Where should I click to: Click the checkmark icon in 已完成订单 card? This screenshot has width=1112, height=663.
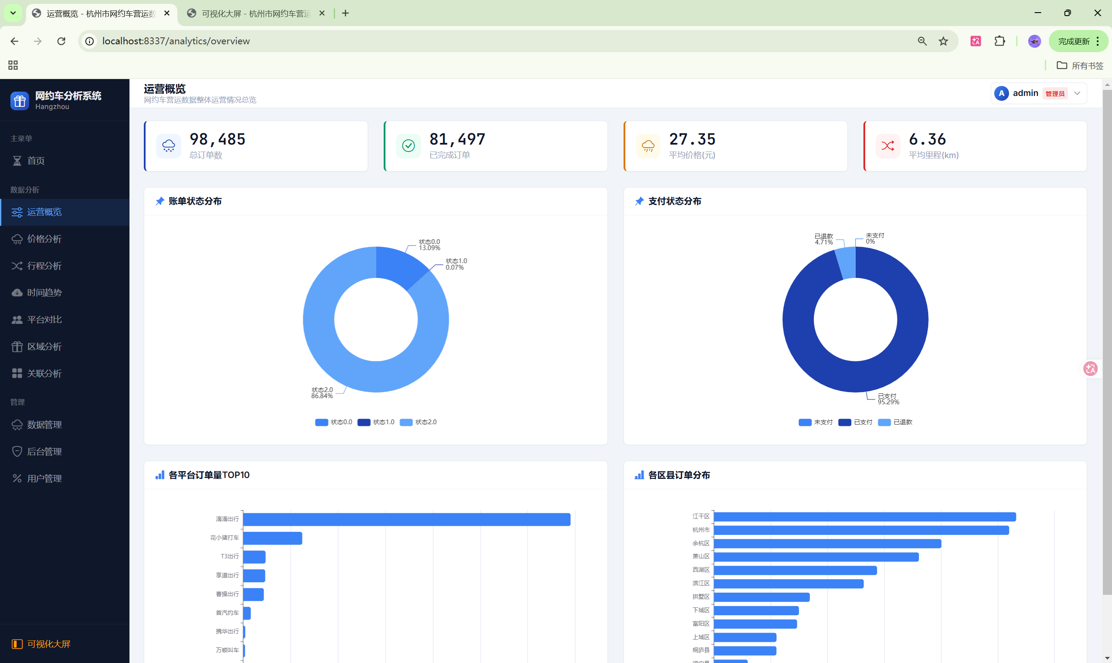click(408, 145)
